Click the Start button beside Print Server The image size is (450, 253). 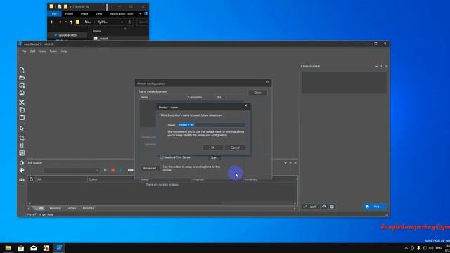tap(214, 157)
